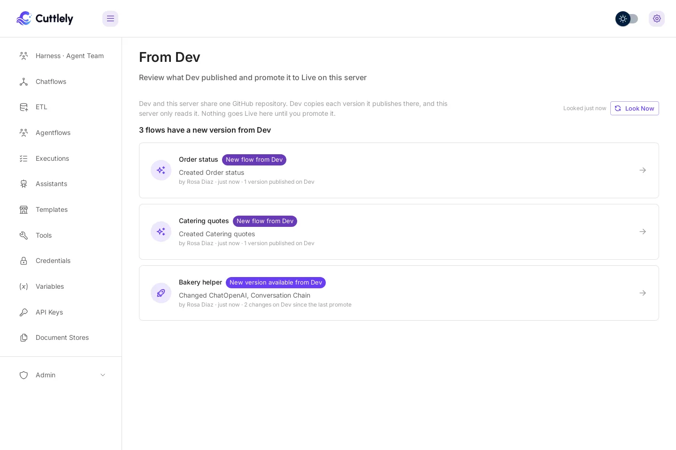This screenshot has height=450, width=676.
Task: Go to Chatflows in the sidebar
Action: click(x=61, y=82)
